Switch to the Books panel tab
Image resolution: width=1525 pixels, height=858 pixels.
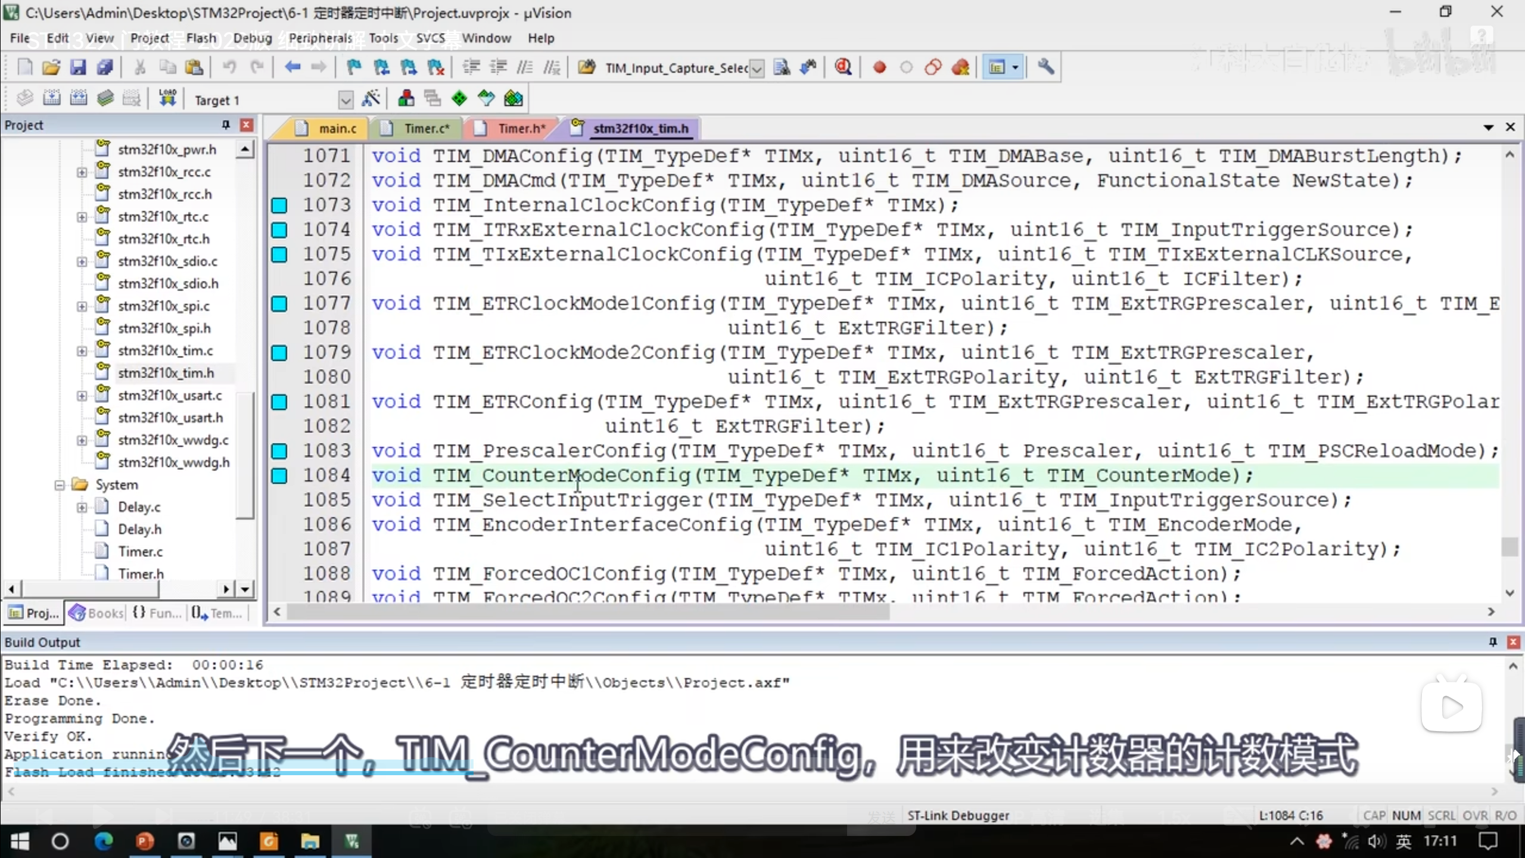click(97, 613)
